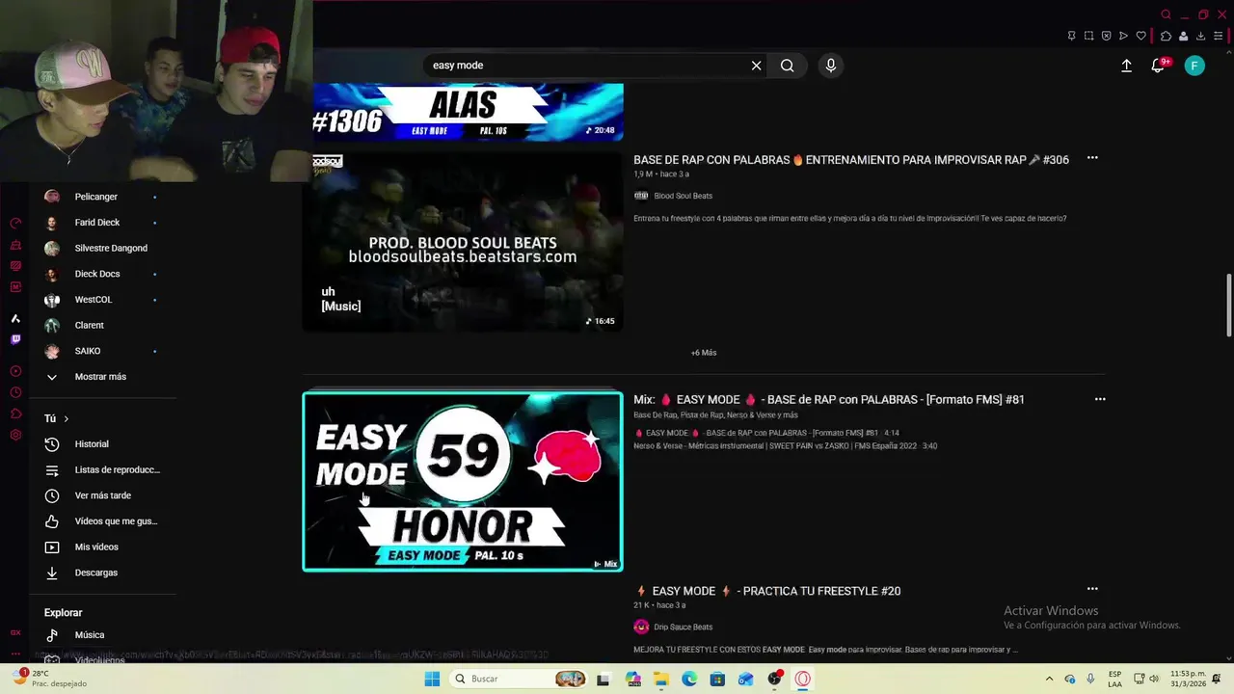Open the Mix EASY MODE FMS #81 title
The height and width of the screenshot is (694, 1234).
[829, 399]
